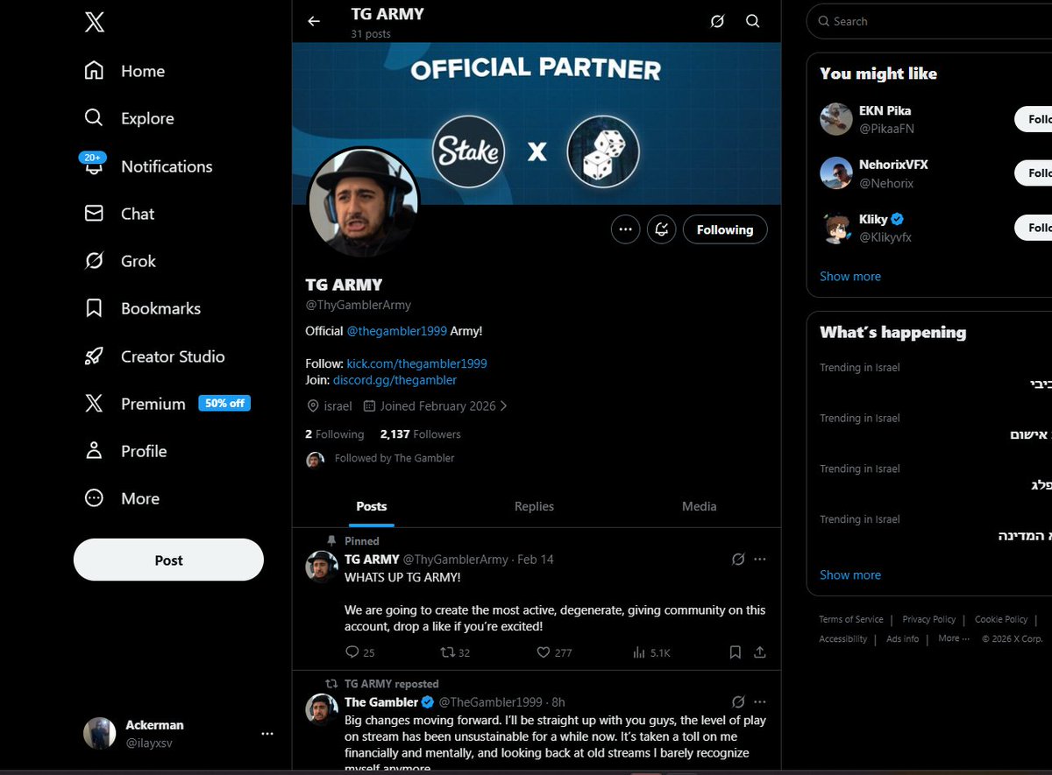1052x775 pixels.
Task: Open TG ARMY profile picture
Action: click(364, 202)
